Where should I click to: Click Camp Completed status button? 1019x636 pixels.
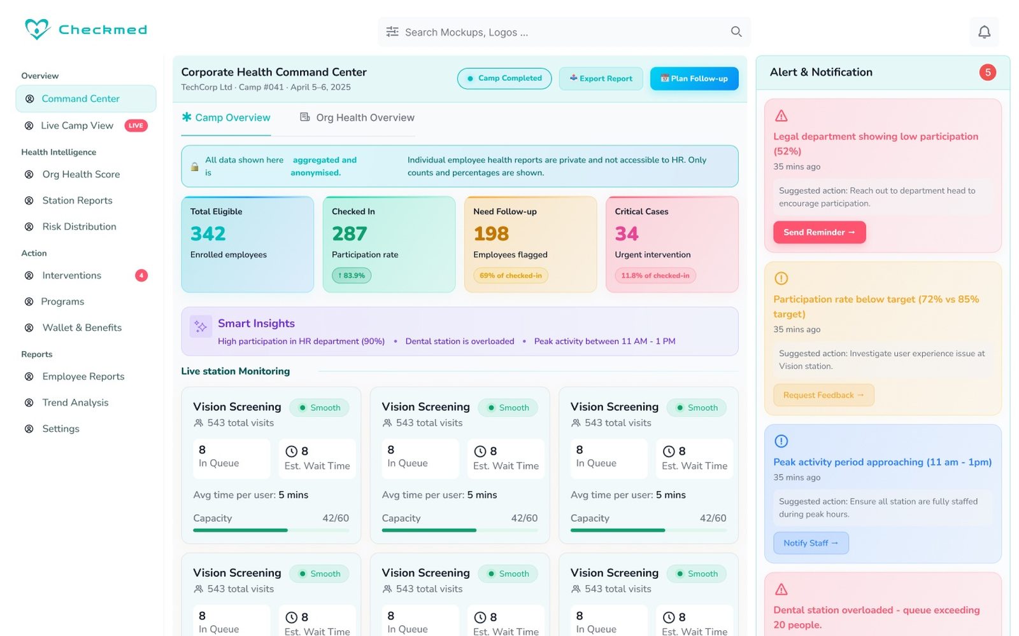coord(504,78)
